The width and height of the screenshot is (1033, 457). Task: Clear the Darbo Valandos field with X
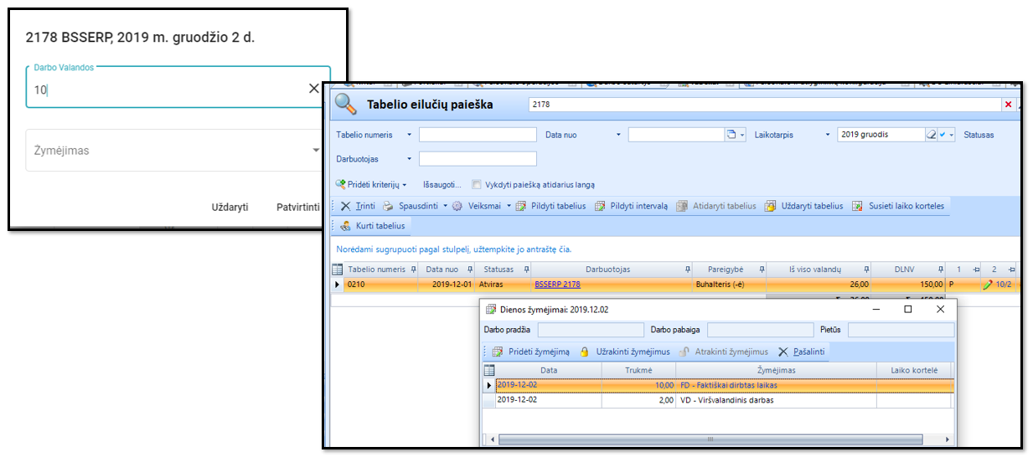[314, 89]
